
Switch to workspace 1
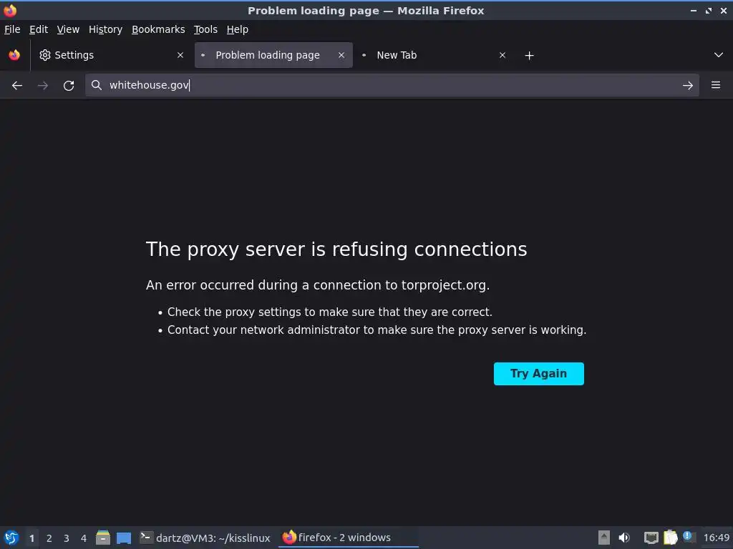click(x=31, y=538)
